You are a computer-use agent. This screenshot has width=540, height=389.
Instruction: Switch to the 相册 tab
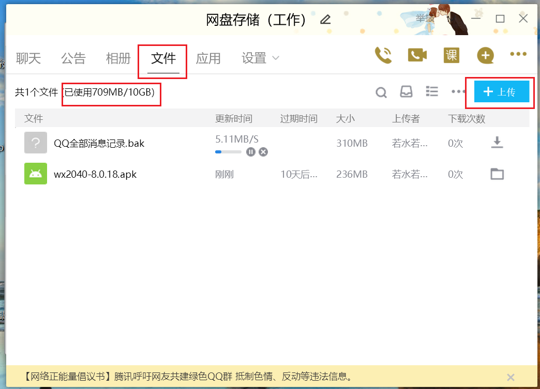(118, 58)
